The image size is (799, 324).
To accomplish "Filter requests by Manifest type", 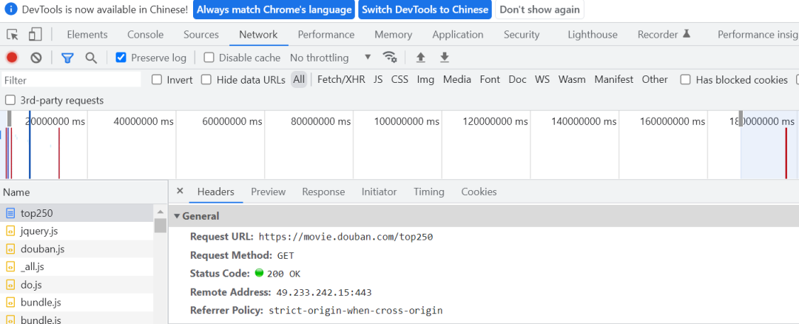I will [614, 79].
